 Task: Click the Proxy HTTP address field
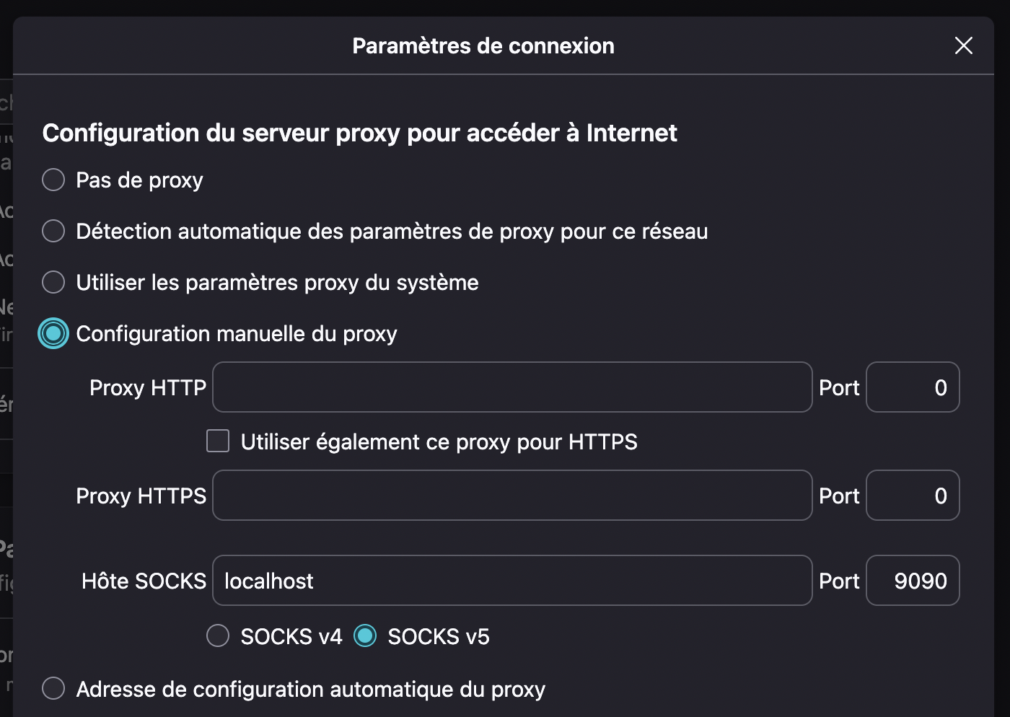(x=512, y=387)
